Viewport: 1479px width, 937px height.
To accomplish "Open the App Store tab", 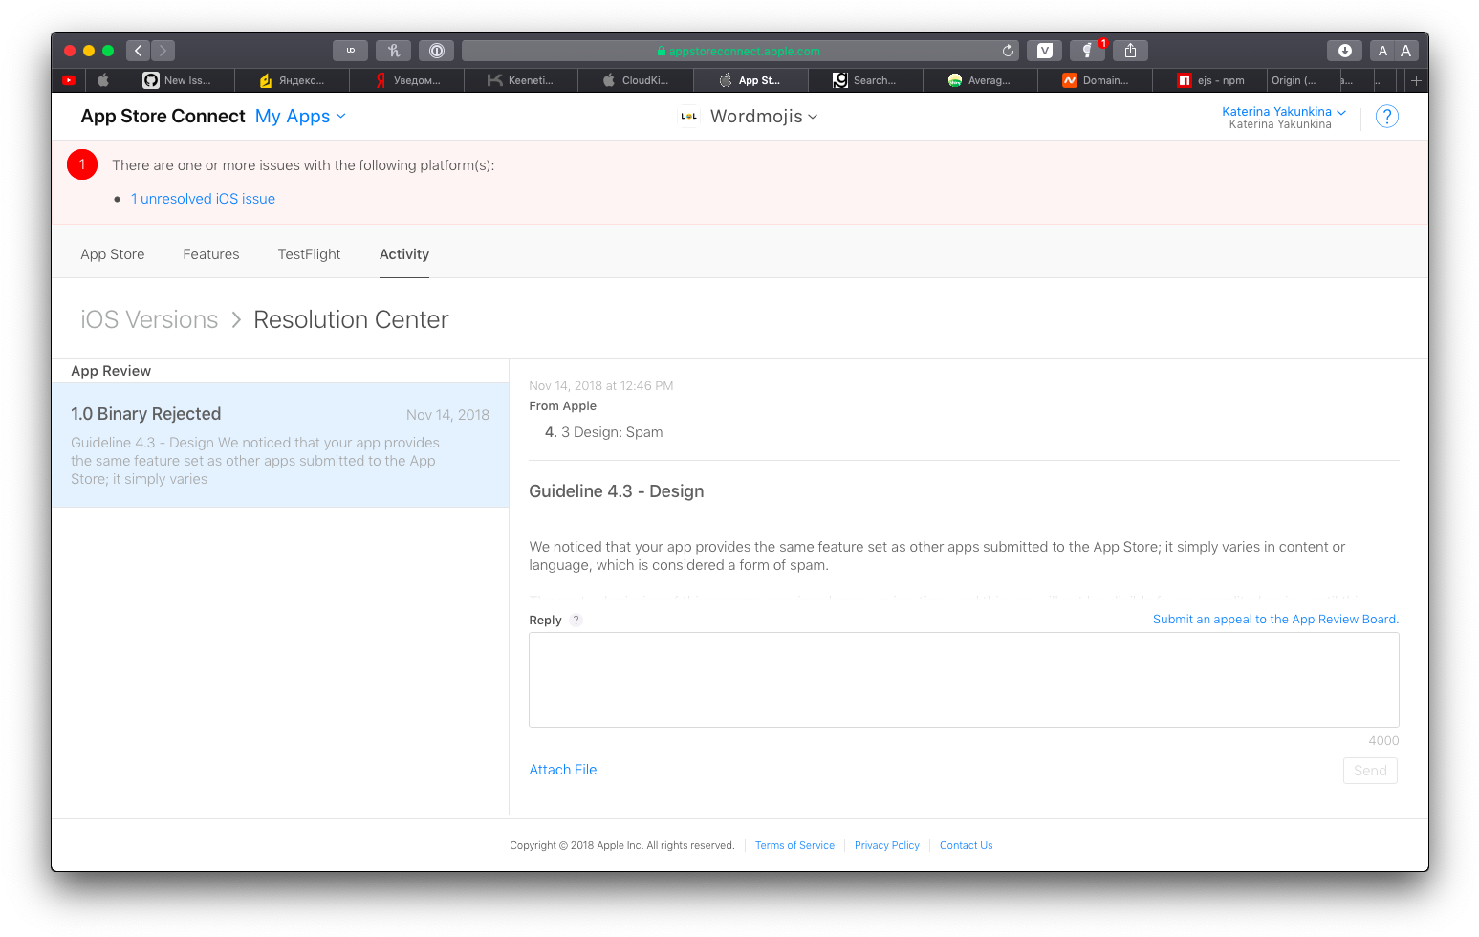I will click(113, 254).
